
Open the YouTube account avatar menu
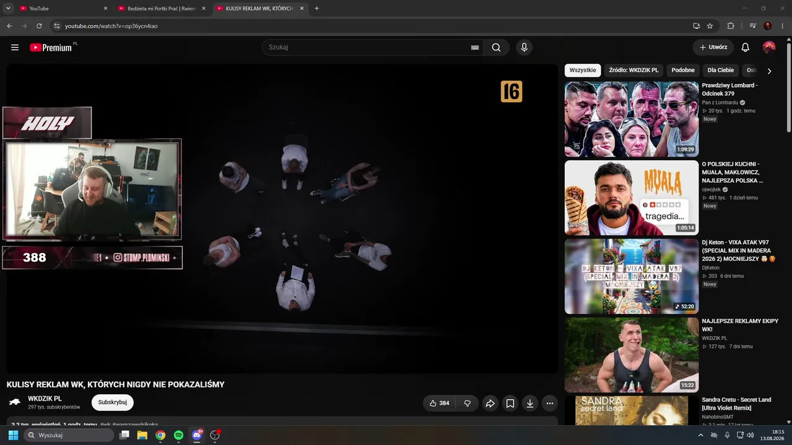pos(769,48)
